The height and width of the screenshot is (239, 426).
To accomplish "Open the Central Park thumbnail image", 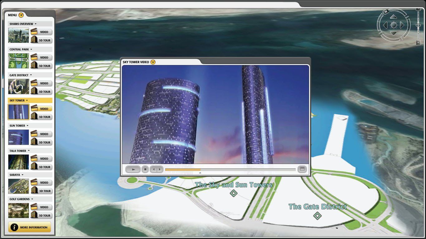I will [18, 61].
